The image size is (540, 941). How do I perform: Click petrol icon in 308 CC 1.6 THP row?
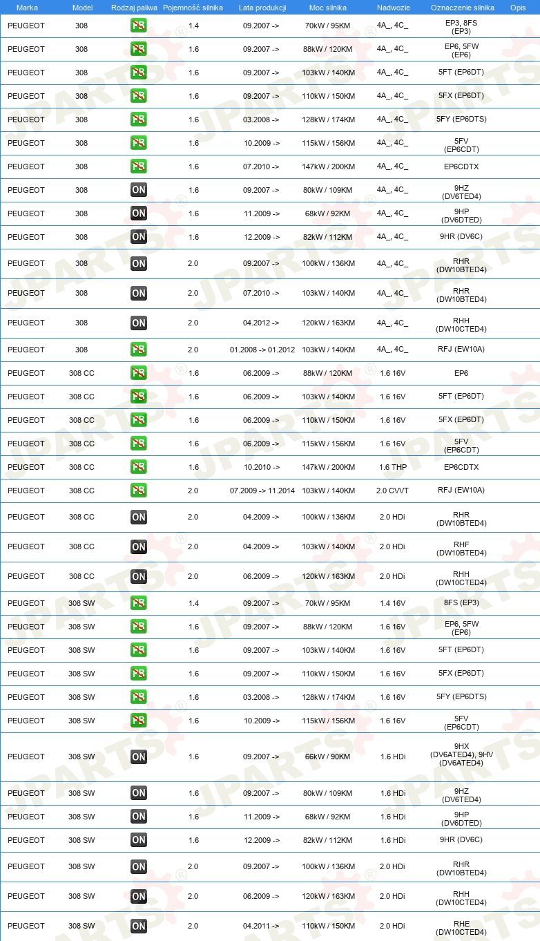139,467
